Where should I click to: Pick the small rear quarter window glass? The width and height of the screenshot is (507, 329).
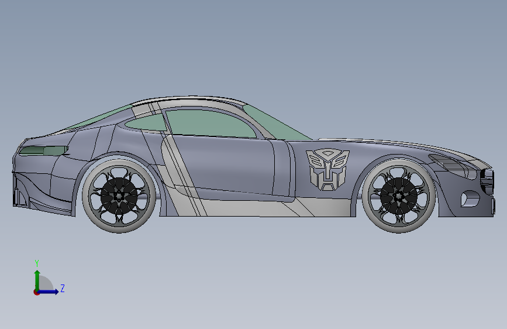(147, 123)
